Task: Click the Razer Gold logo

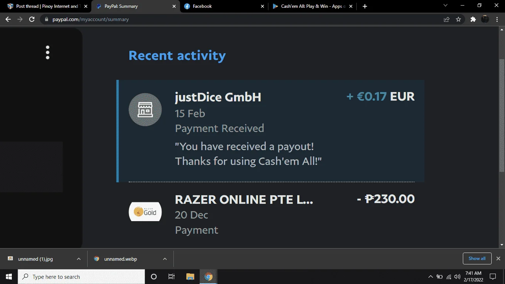Action: click(145, 212)
